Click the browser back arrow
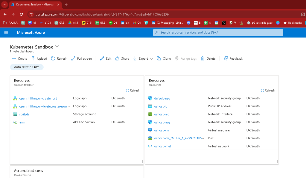Image resolution: width=306 pixels, height=178 pixels. point(5,14)
